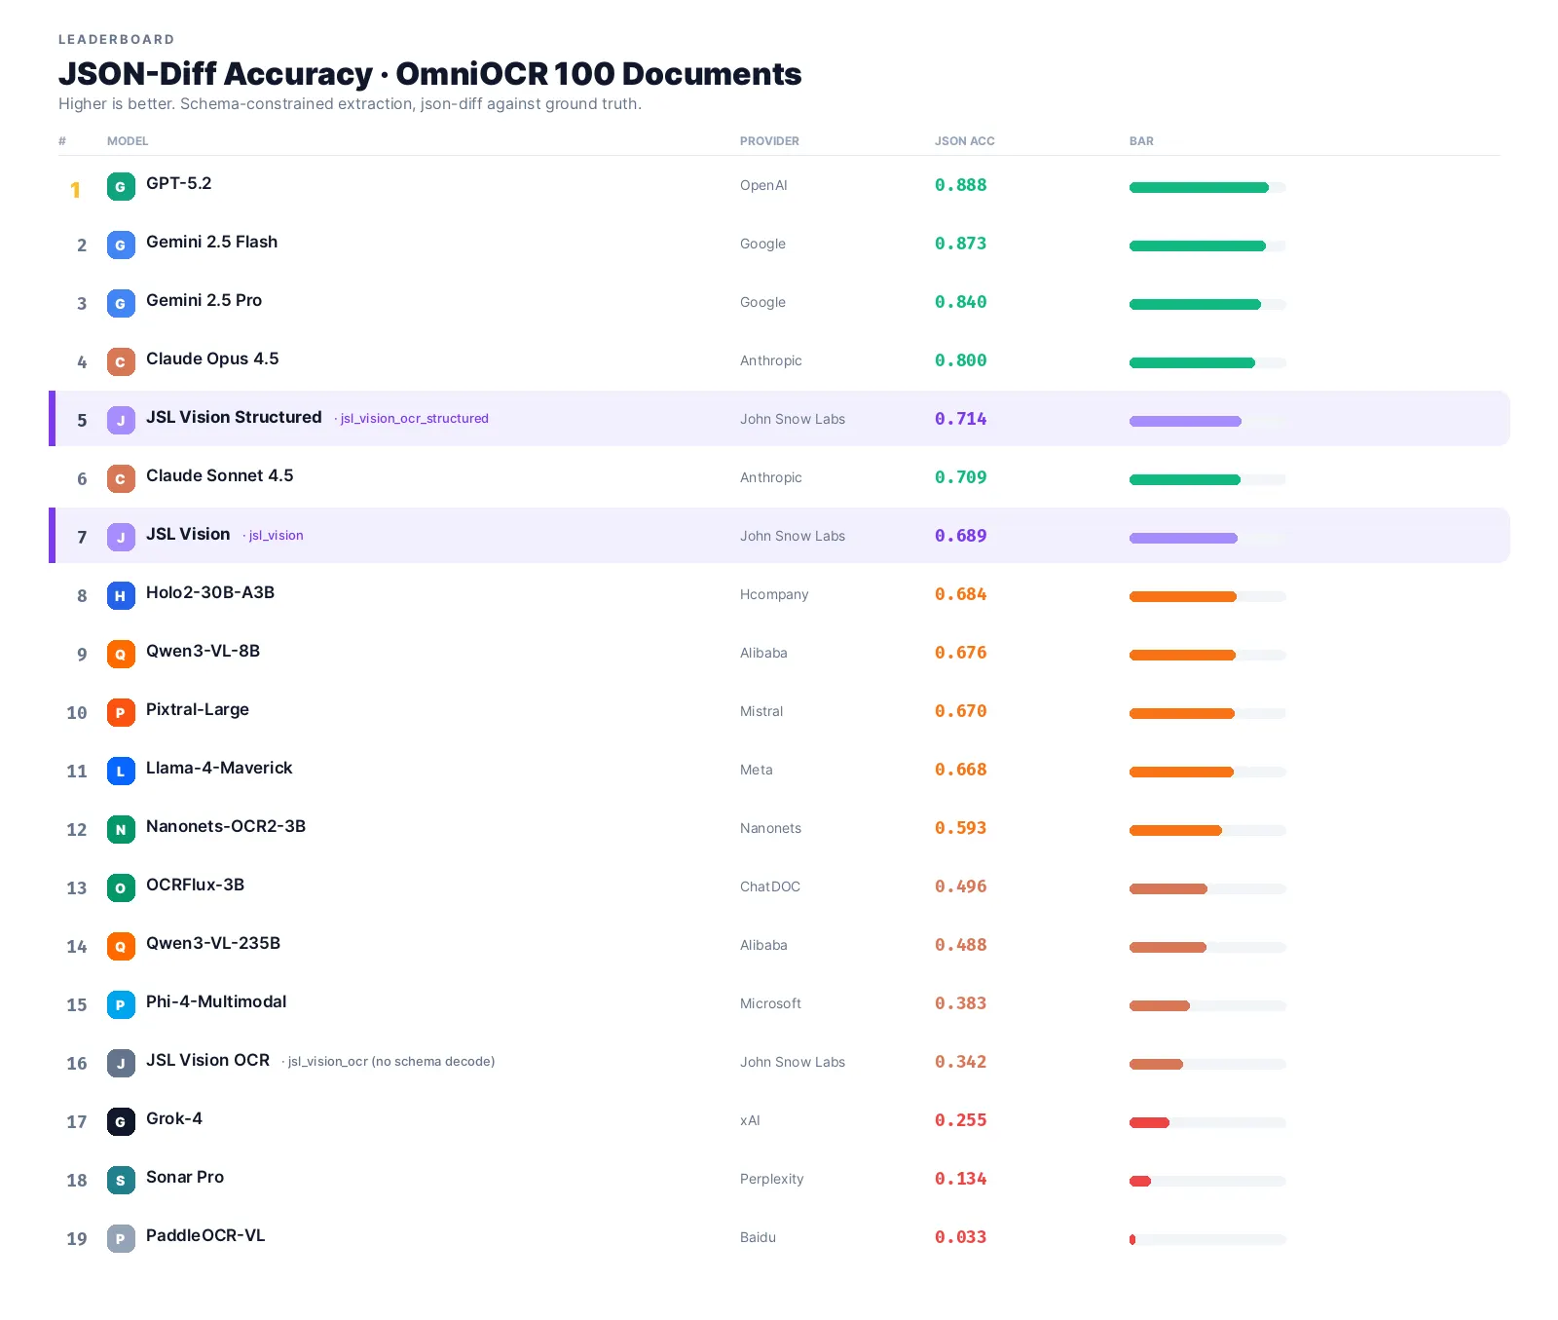
Task: Click the Nanonets-OCR2-3B N icon
Action: point(121,829)
